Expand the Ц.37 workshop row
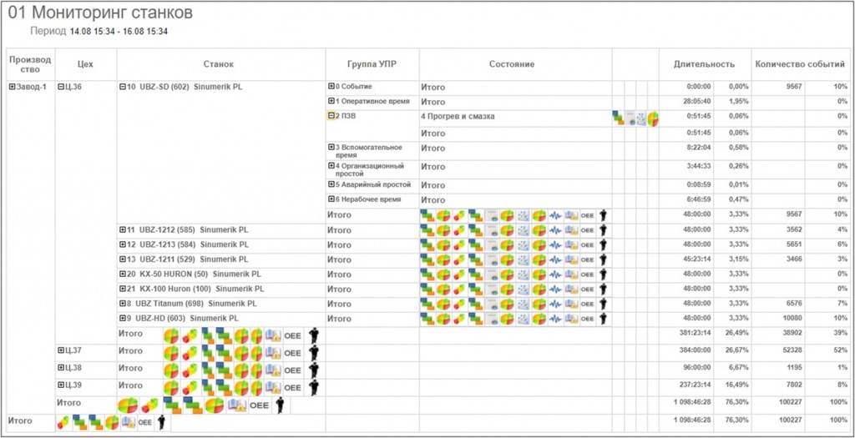The image size is (855, 438). pyautogui.click(x=61, y=350)
